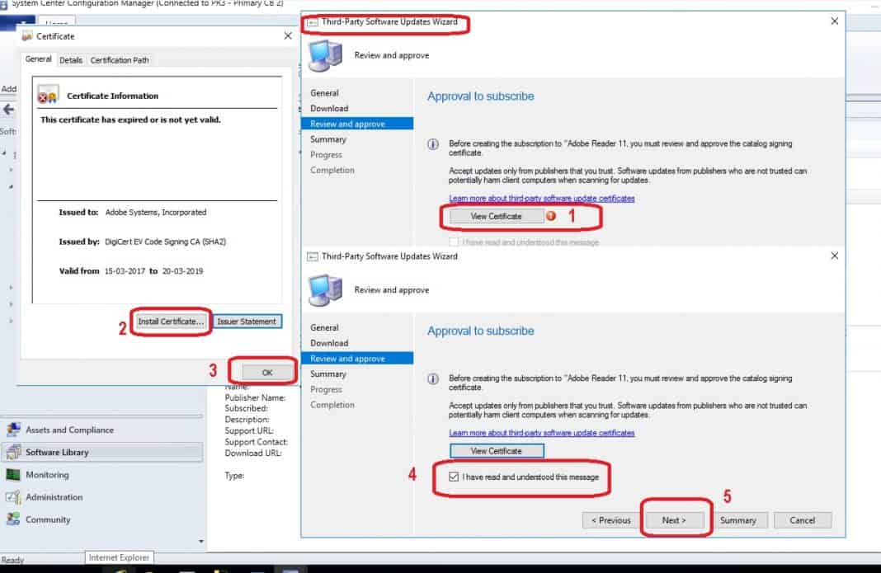Go to Next wizard page
This screenshot has height=573, width=881.
(x=674, y=520)
